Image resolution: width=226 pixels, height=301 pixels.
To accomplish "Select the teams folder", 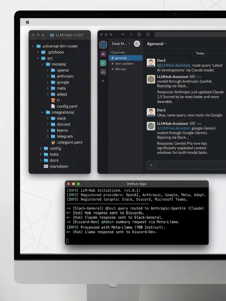I will click(59, 130).
